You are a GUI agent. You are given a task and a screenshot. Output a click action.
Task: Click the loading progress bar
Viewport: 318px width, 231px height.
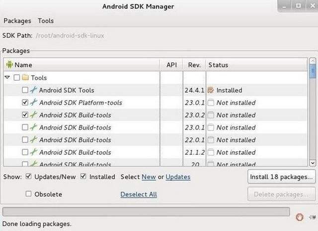[x=146, y=212]
